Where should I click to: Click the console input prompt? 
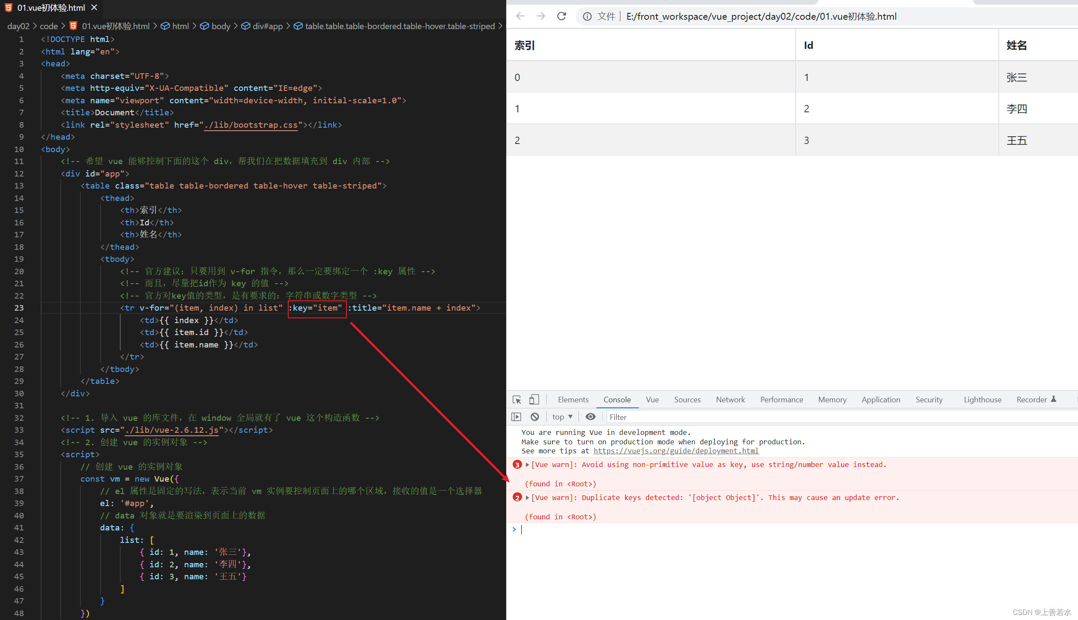tap(797, 530)
